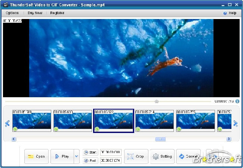Open the Buy Now menu item

pos(35,13)
